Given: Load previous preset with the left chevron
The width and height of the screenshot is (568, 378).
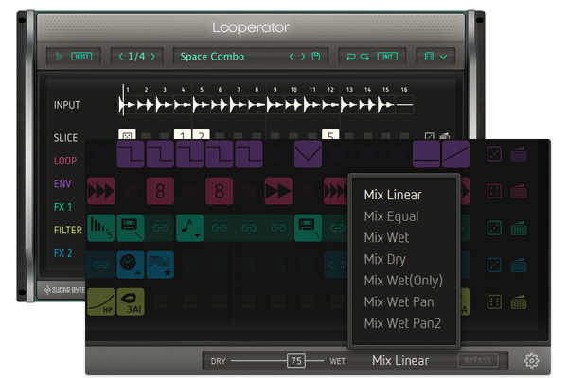Looking at the screenshot, I should pos(292,57).
